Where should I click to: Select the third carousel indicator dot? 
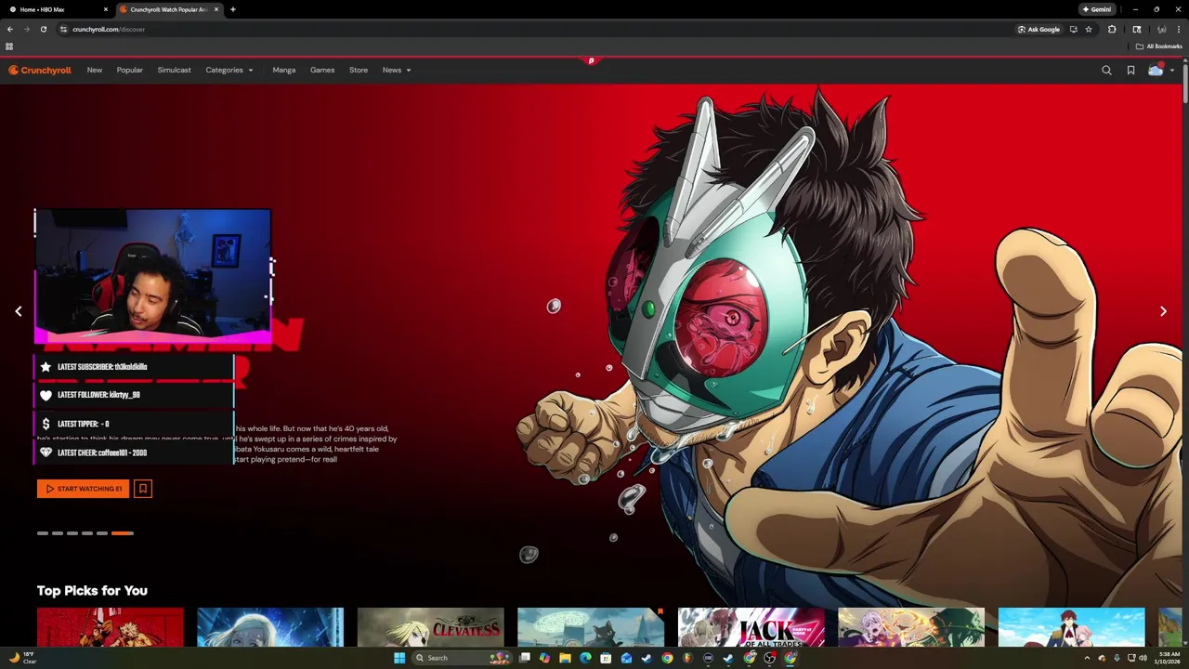72,533
